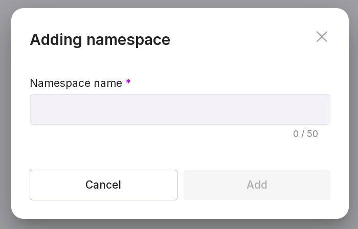Dismiss the dialog using the X icon

322,37
